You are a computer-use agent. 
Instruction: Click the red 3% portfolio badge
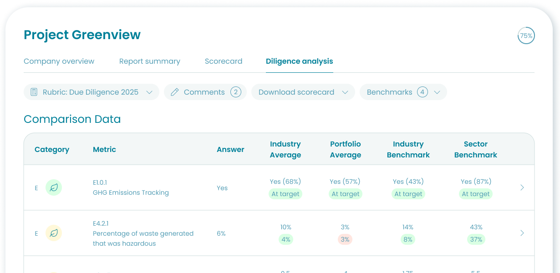(345, 239)
